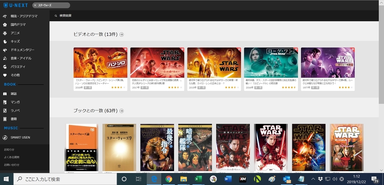Open Excel from the taskbar
384x185 pixels.
tap(198, 179)
